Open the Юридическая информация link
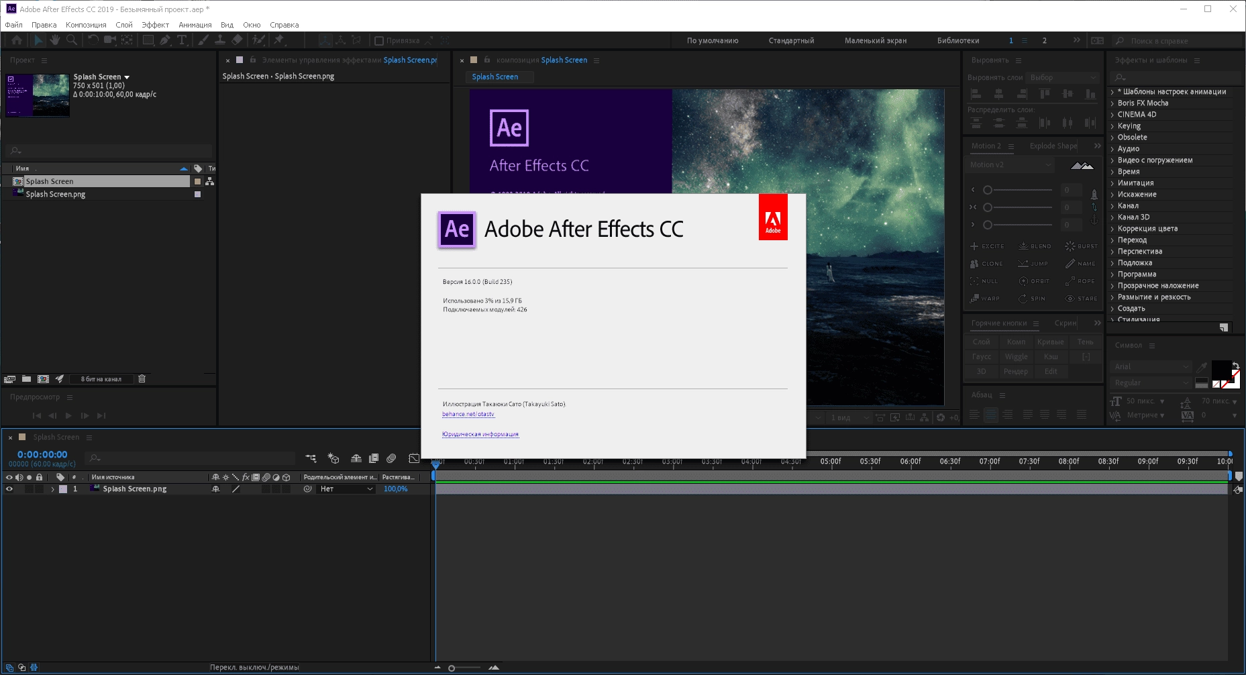This screenshot has width=1246, height=675. (x=480, y=434)
